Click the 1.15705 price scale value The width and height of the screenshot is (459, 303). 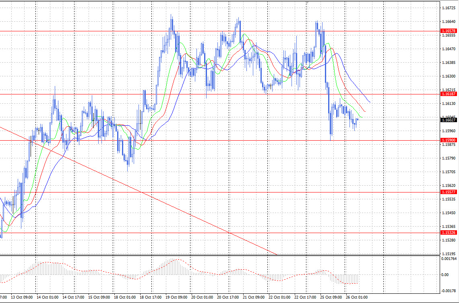pos(449,172)
